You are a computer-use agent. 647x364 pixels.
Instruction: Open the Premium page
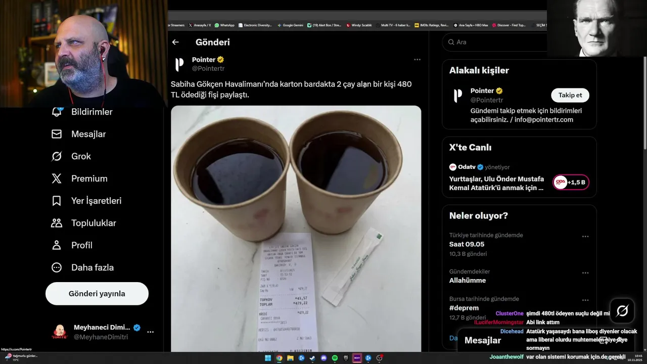[79, 178]
